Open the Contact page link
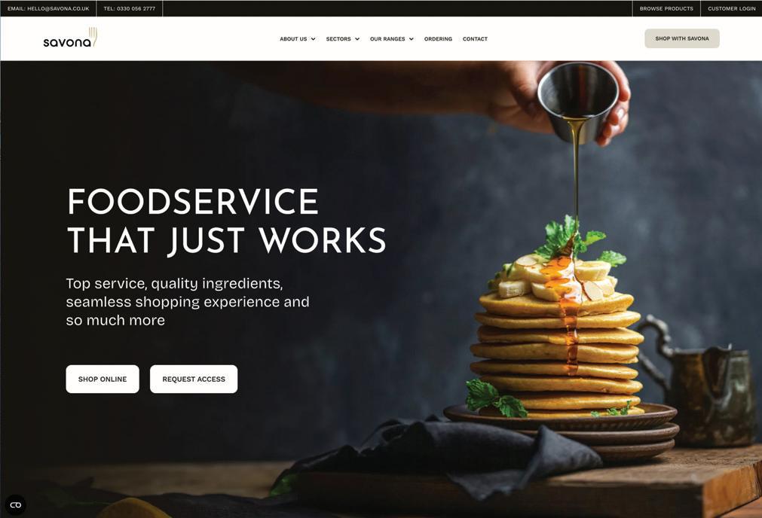 tap(475, 39)
